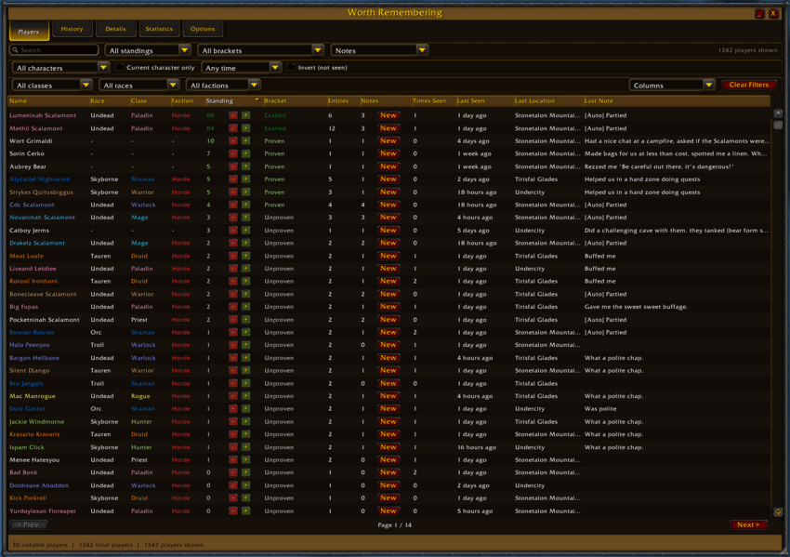Click the minus icon for Kick Porkroll
790x557 pixels.
pyautogui.click(x=232, y=498)
